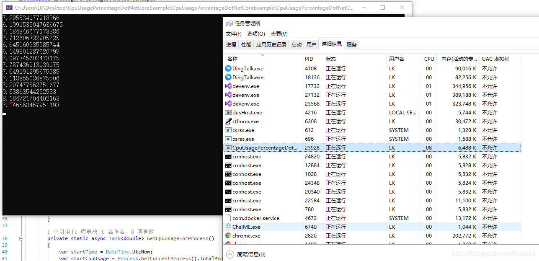539x261 pixels.
Task: Sort by UAC 虚拟化 column header
Action: (500, 59)
